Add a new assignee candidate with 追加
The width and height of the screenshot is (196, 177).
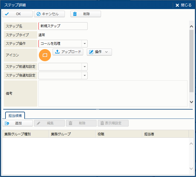[18, 123]
